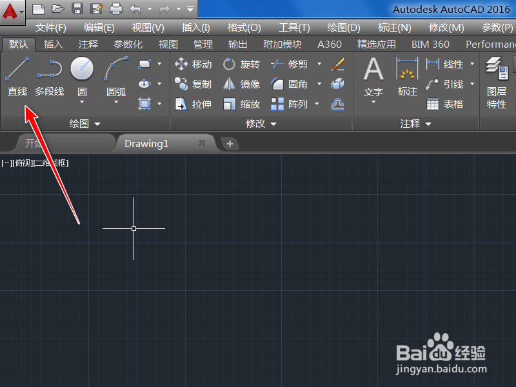
Task: Open the File (文件) menu
Action: (x=51, y=28)
